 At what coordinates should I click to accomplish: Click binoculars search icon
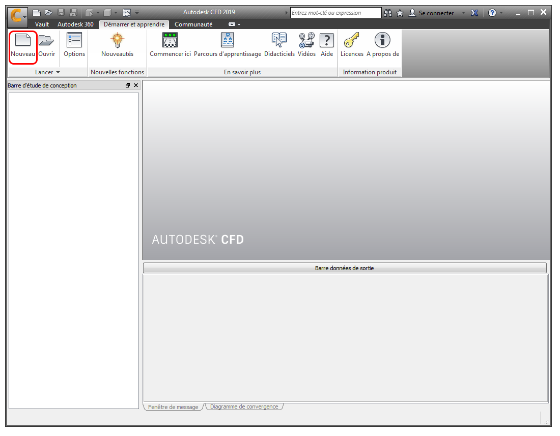point(388,13)
